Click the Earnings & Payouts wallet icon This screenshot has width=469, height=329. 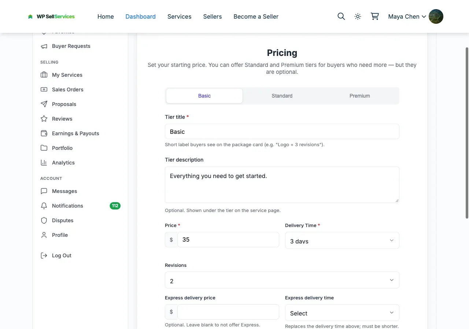point(44,133)
